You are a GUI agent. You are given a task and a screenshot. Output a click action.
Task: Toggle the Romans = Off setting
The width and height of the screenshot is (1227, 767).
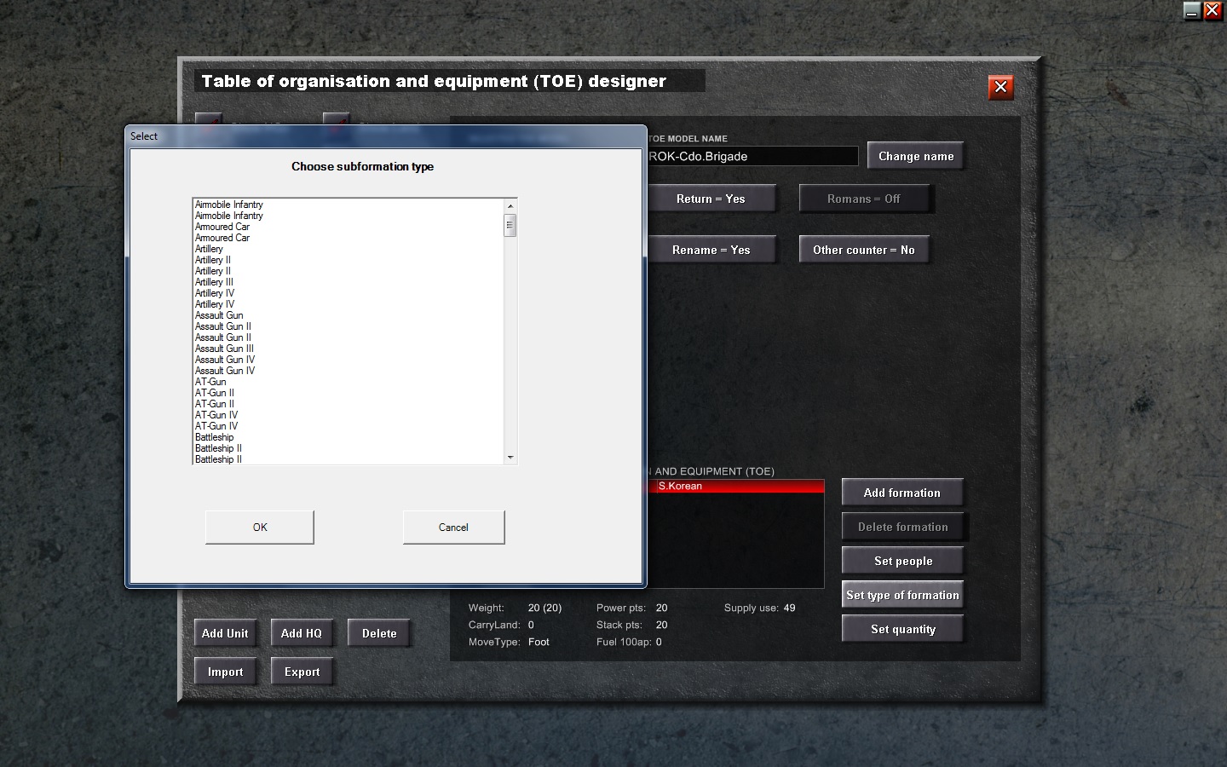[864, 199]
